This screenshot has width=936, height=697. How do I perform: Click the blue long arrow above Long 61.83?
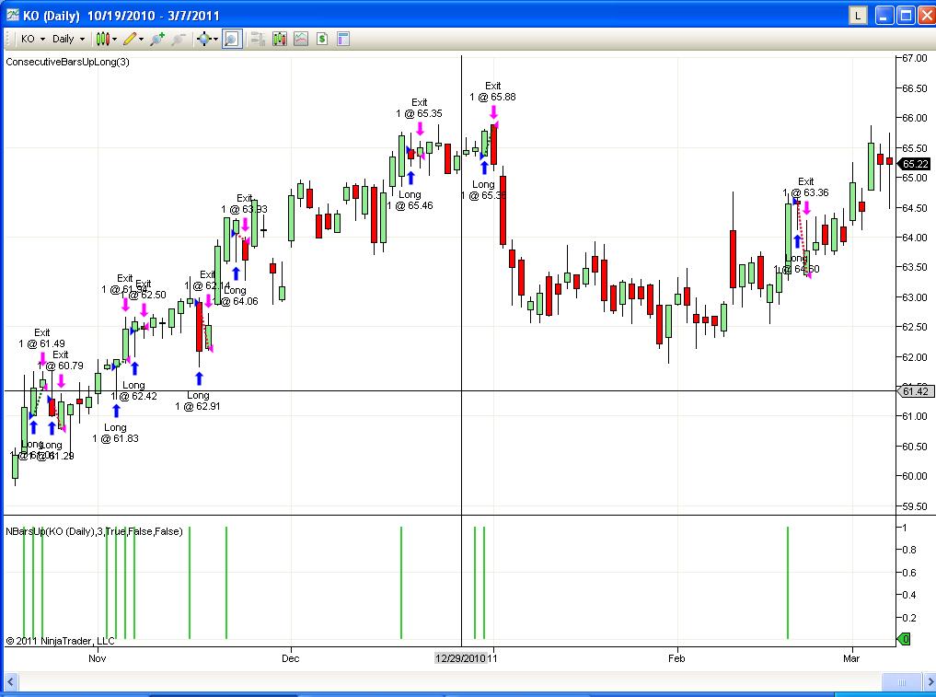[116, 411]
